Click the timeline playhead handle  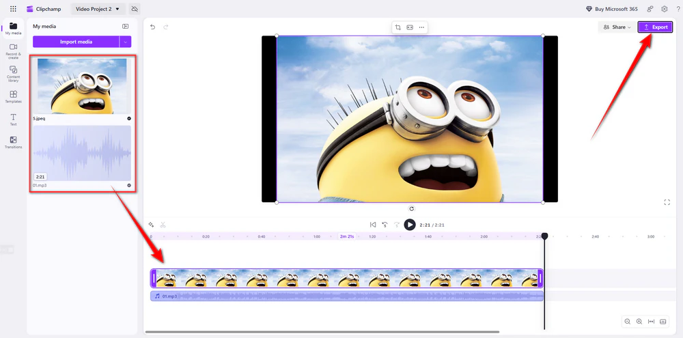544,236
